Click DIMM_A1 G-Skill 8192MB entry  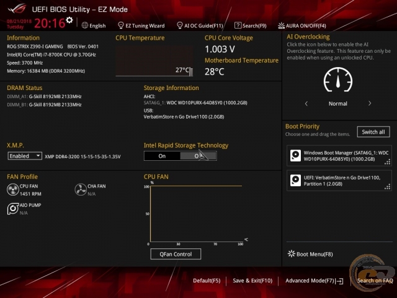pos(44,96)
